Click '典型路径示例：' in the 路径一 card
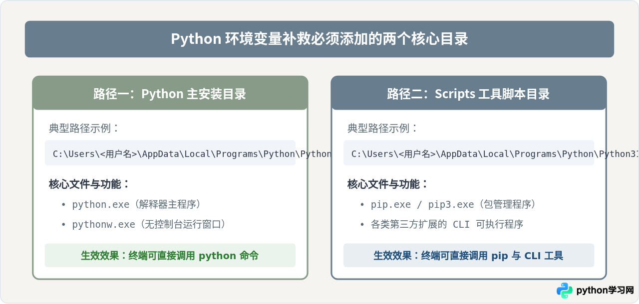The height and width of the screenshot is (304, 639). tap(84, 128)
